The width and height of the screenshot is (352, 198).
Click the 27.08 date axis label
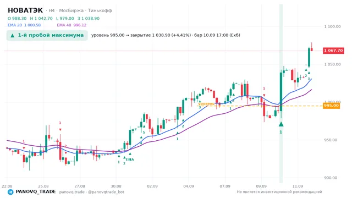[80, 186]
